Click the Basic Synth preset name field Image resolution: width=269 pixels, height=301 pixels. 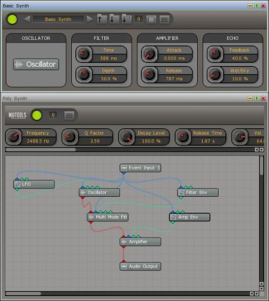58,19
